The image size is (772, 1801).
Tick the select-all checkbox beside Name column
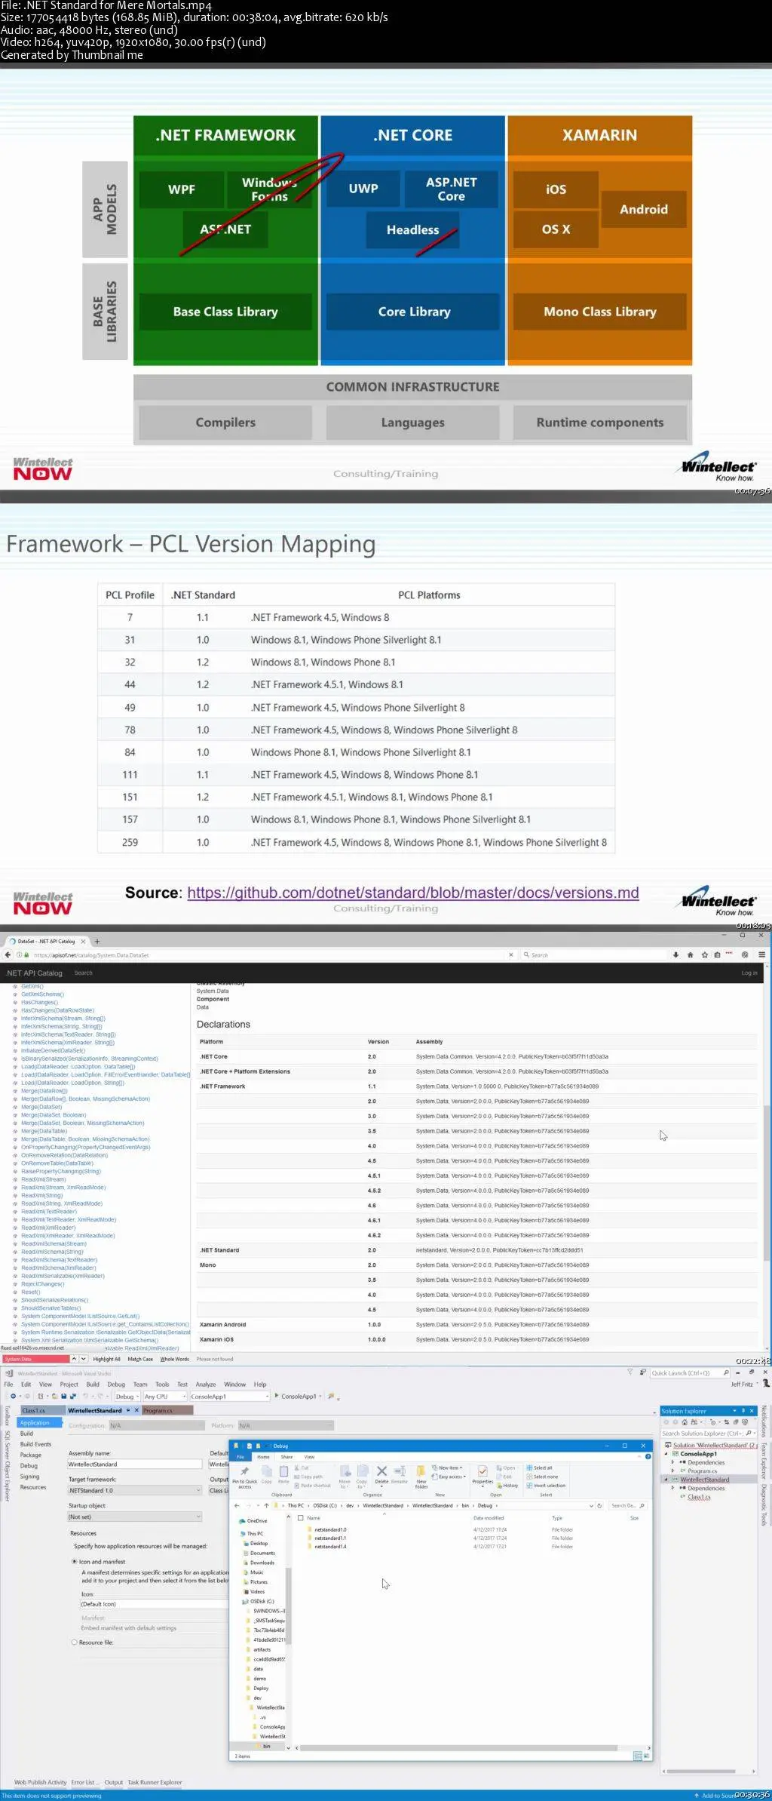point(301,1517)
